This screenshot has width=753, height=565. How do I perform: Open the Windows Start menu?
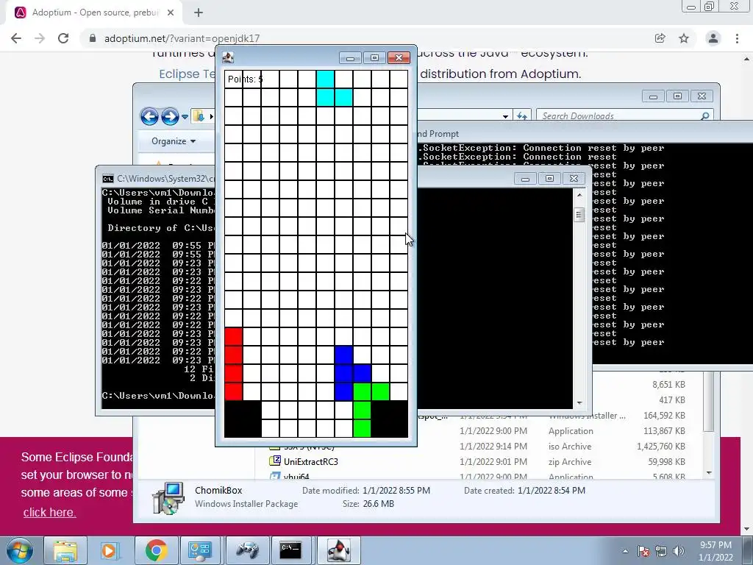20,550
